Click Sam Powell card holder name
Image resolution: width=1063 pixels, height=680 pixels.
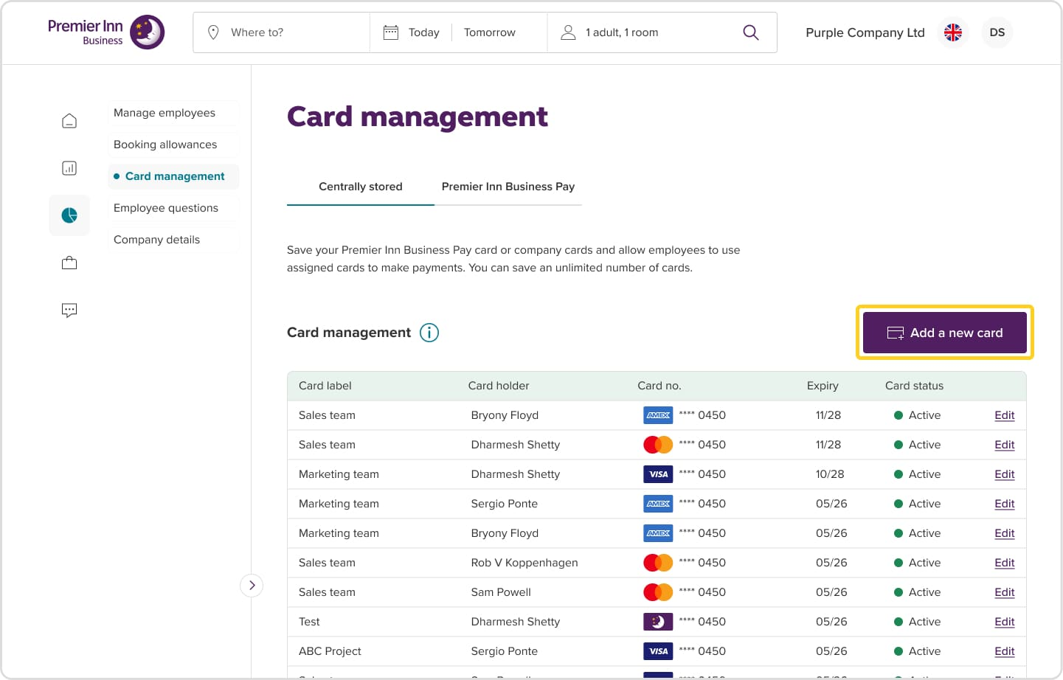click(x=501, y=592)
